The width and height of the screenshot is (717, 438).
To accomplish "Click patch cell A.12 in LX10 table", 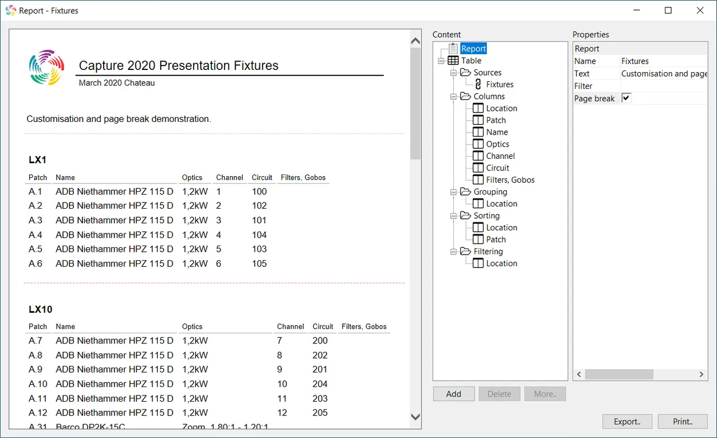I will [38, 413].
